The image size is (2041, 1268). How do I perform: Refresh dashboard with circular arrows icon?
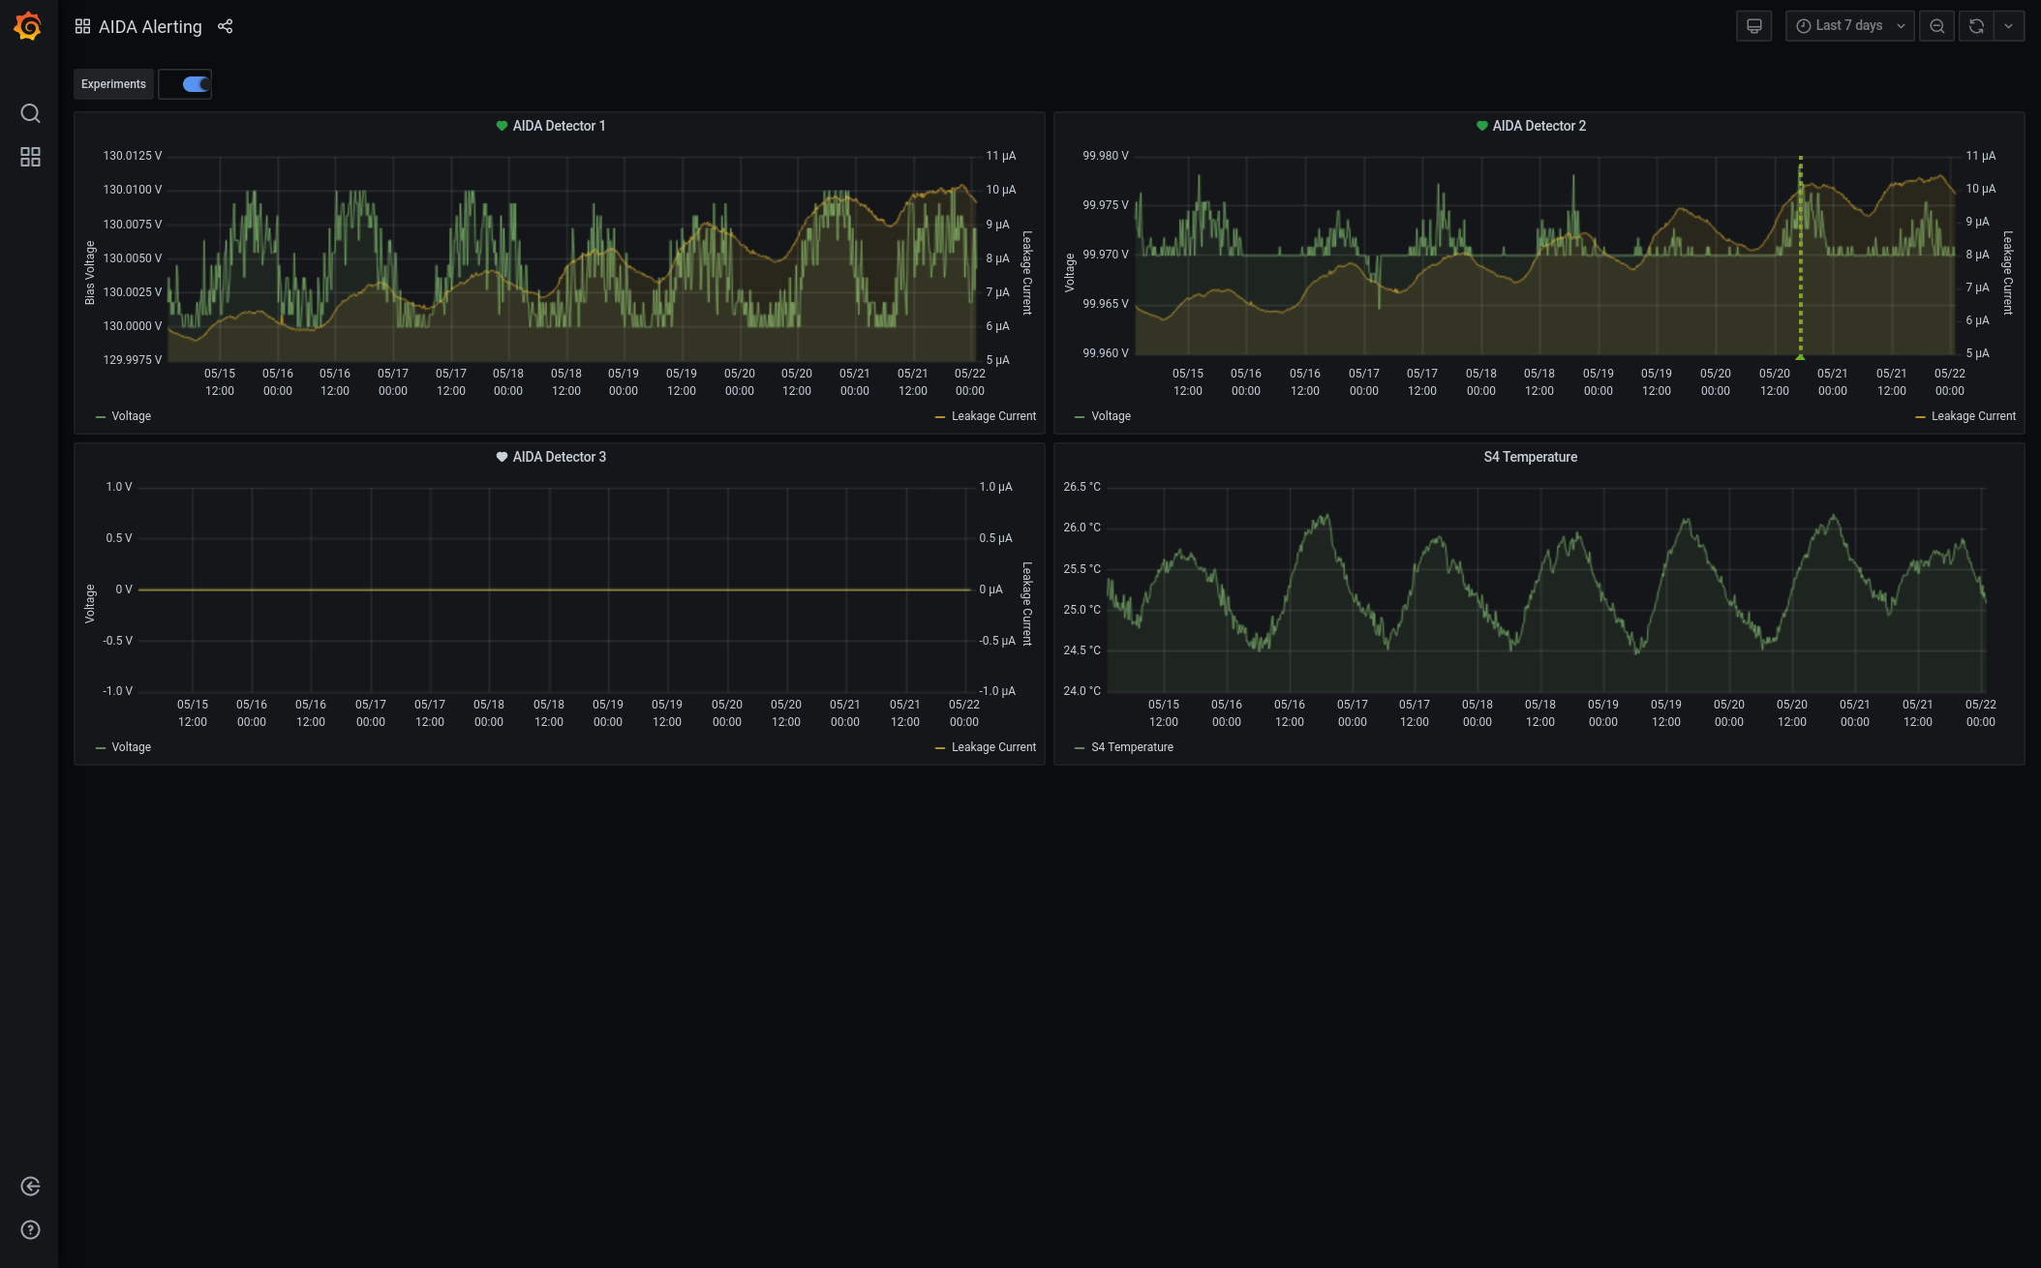[1976, 26]
